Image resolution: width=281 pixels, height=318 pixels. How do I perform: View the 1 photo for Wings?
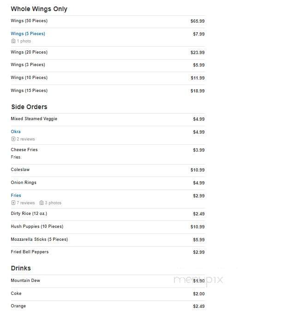coord(24,41)
